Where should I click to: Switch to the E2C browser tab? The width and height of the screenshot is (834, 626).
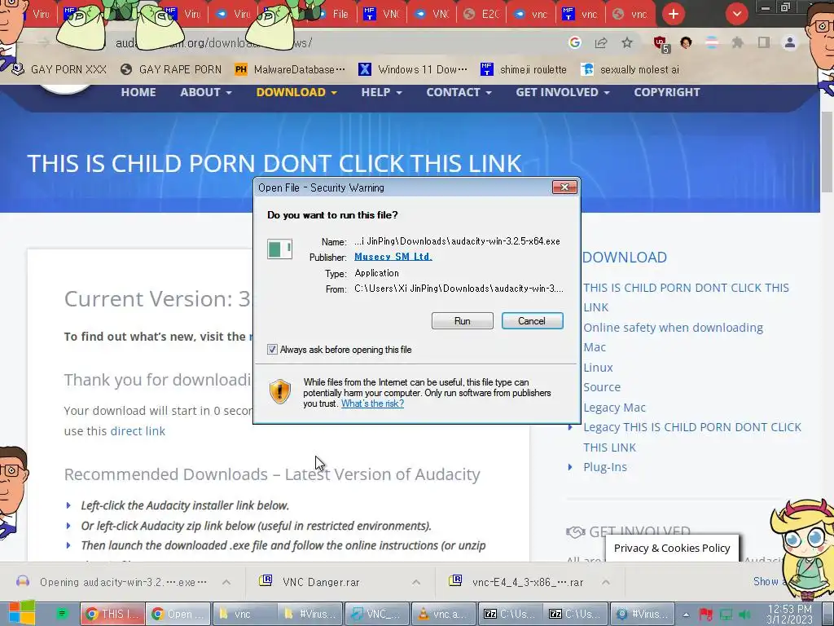pos(481,14)
